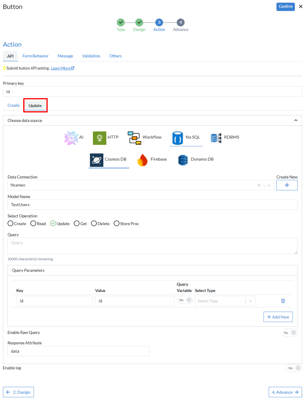This screenshot has height=400, width=305.
Task: Select the Dynamo DB icon
Action: click(x=183, y=160)
